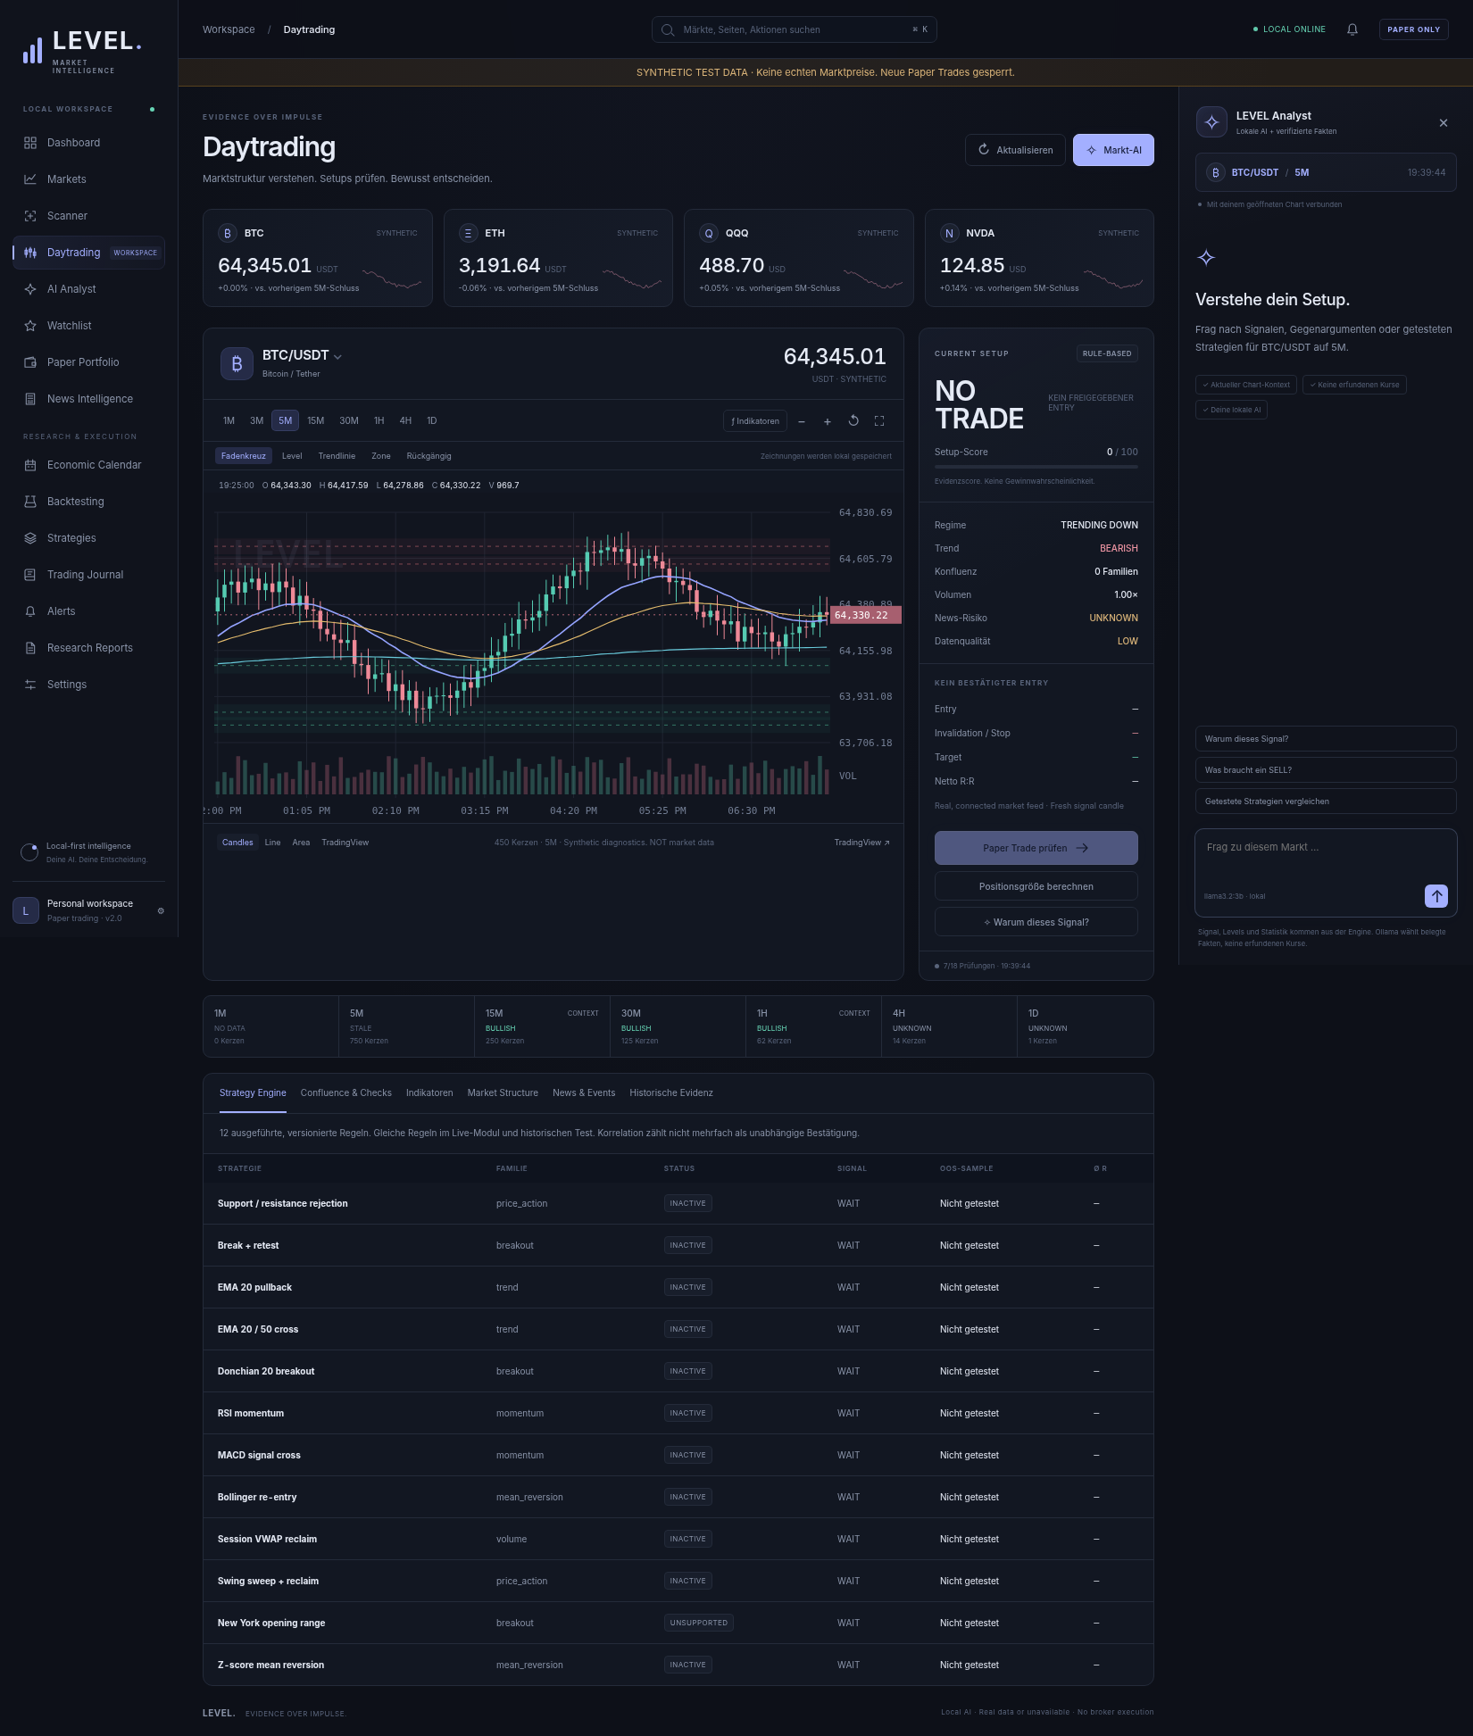Open Economic Calendar sidebar icon

[x=30, y=465]
